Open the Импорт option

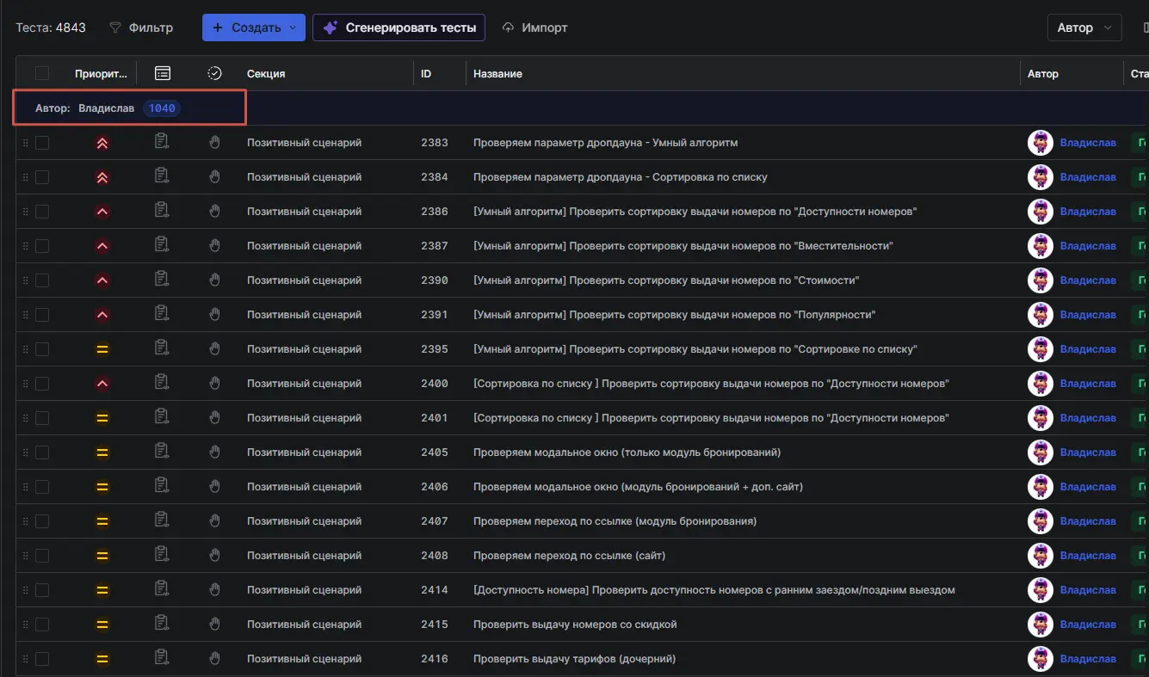[534, 28]
